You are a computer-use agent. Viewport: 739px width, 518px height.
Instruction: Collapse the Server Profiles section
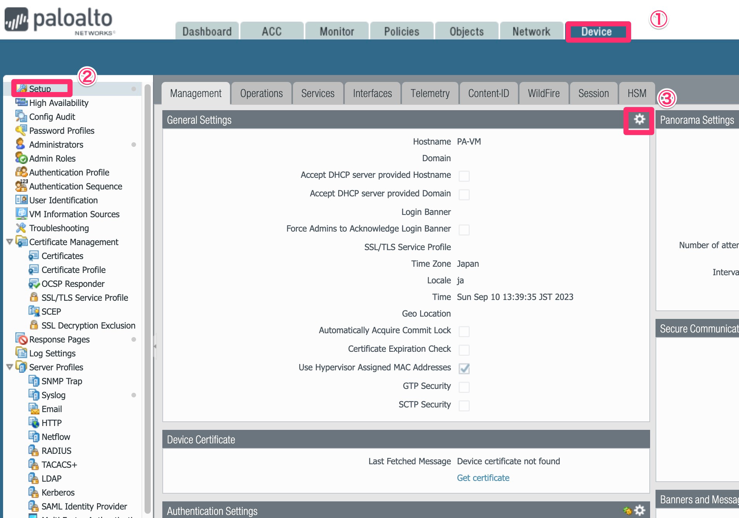coord(9,367)
